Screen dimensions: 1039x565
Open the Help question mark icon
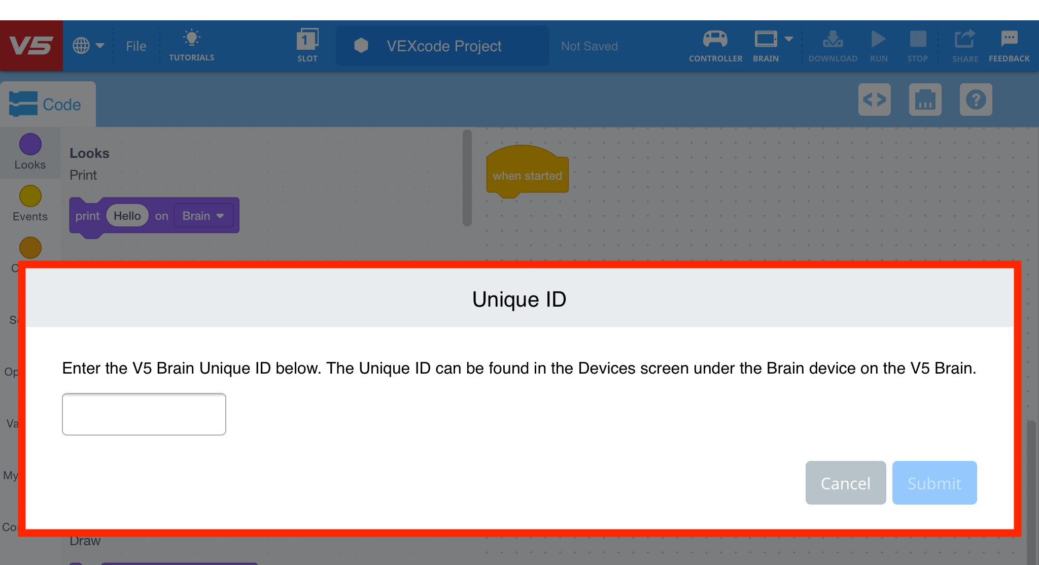[x=976, y=99]
